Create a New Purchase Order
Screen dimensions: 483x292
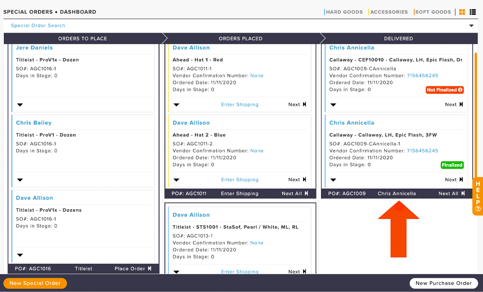point(444,283)
